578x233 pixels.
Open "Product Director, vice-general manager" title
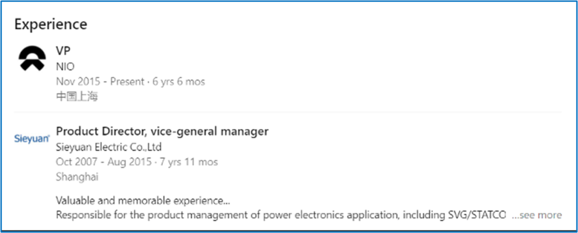tap(162, 131)
